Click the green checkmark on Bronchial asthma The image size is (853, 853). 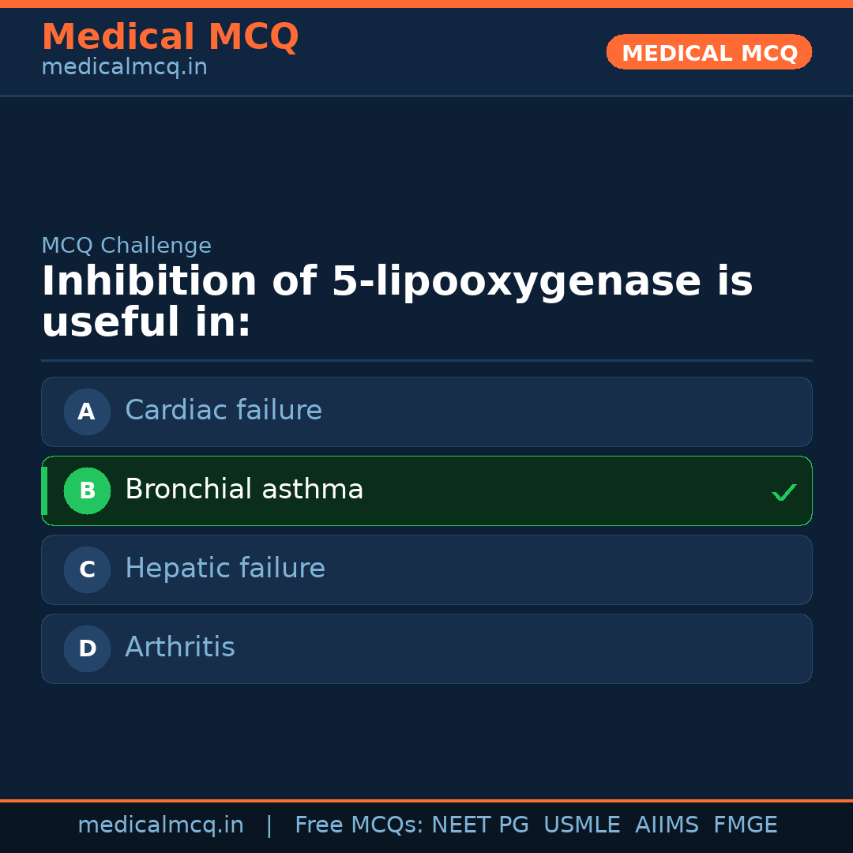tap(783, 492)
